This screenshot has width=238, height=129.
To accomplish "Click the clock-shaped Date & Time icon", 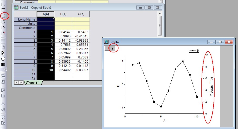I will (x=3, y=59).
